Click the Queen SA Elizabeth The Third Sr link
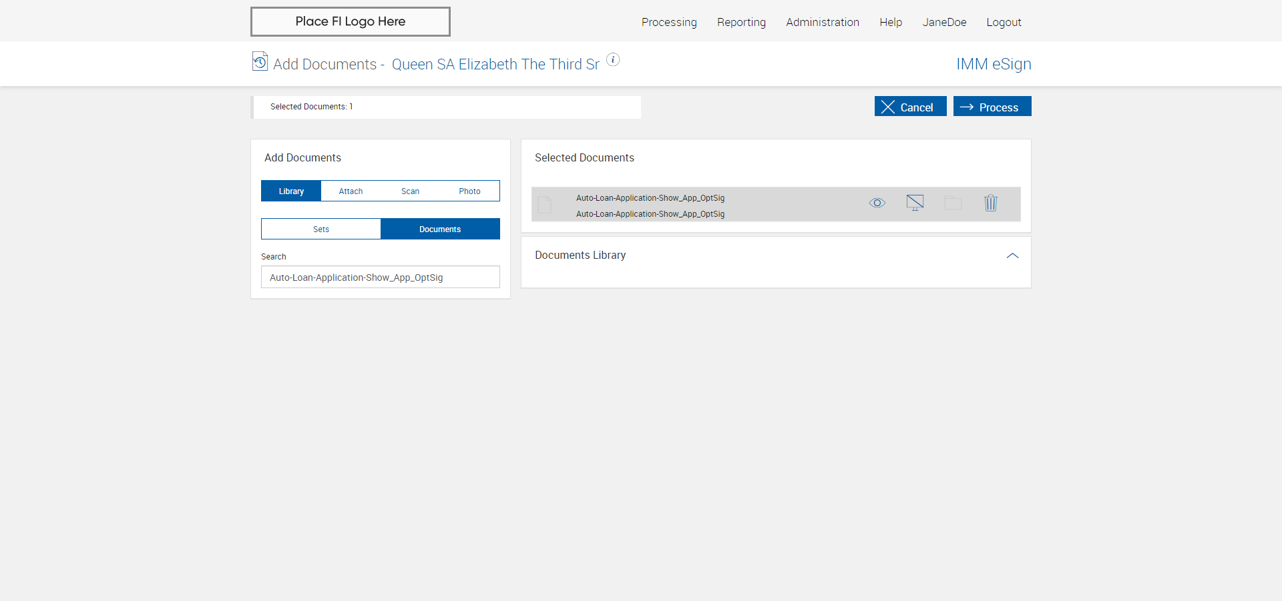This screenshot has width=1282, height=601. [495, 64]
